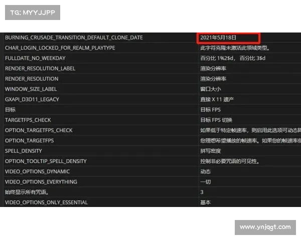This screenshot has height=240, width=301.
Task: Click the SPELL_DENSITY key cell
Action: coord(23,151)
